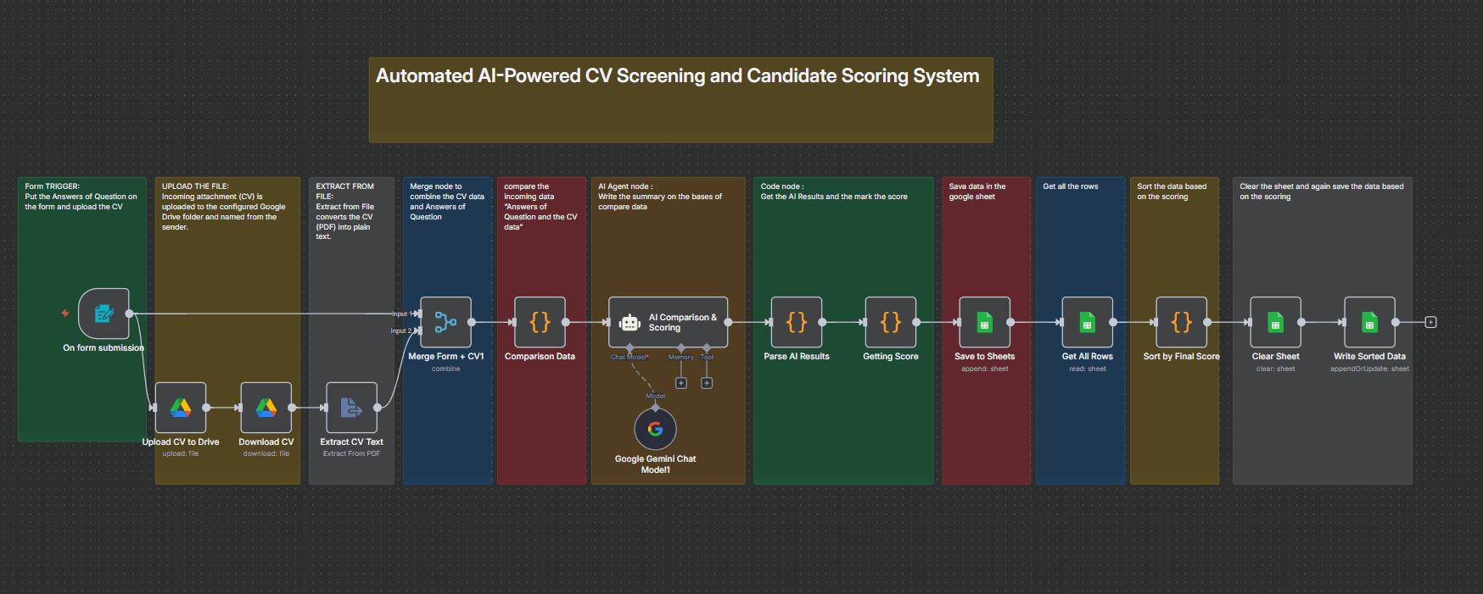1483x594 pixels.
Task: Open the Write Sorted Data node
Action: point(1369,322)
